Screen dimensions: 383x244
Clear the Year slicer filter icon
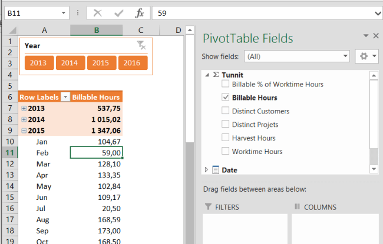[x=141, y=45]
